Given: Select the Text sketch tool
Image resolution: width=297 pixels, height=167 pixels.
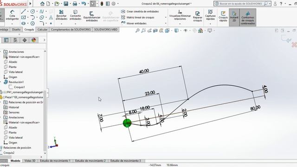Looking at the screenshot, I should click(51, 18).
